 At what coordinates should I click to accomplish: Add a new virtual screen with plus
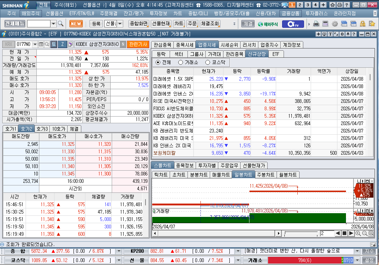pos(323,5)
